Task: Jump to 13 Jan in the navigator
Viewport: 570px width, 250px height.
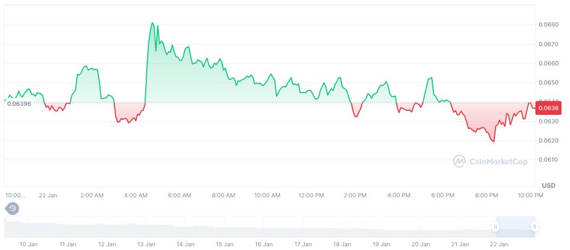Action: point(146,244)
